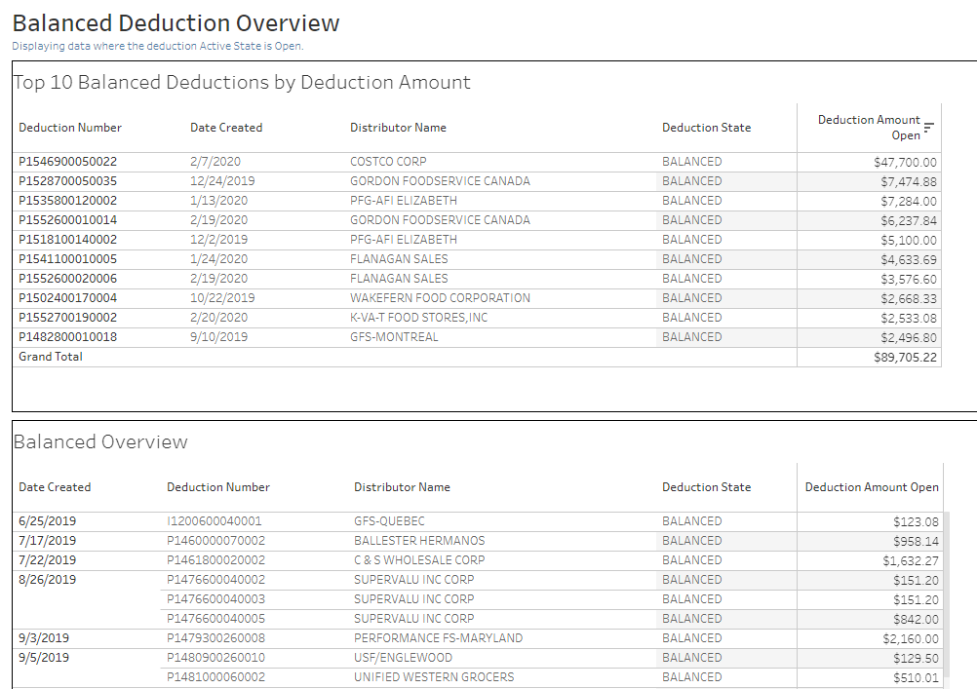This screenshot has width=977, height=689.
Task: Select the $47,700.00 deduction amount
Action: pos(905,163)
